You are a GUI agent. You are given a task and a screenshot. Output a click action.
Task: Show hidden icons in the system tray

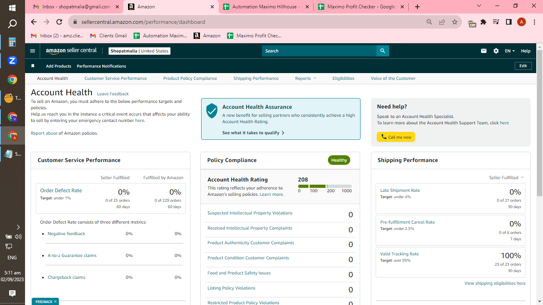18,227
